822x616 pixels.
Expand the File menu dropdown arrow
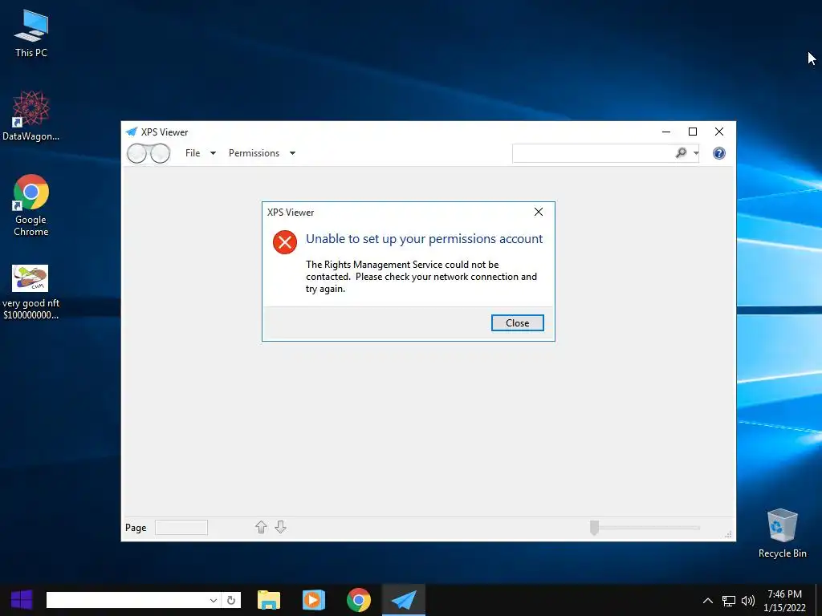click(x=213, y=153)
